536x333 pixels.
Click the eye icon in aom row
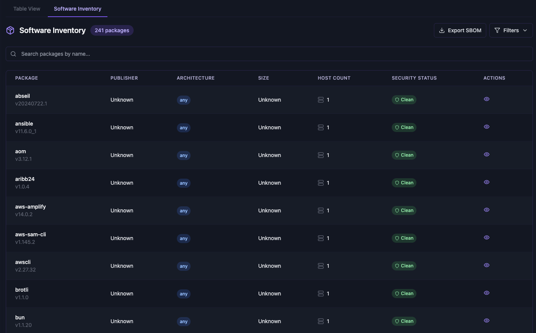tap(486, 154)
